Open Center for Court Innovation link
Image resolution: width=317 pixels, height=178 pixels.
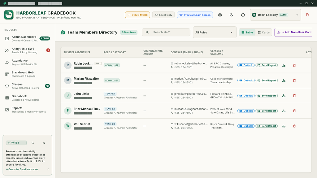pyautogui.click(x=22, y=169)
